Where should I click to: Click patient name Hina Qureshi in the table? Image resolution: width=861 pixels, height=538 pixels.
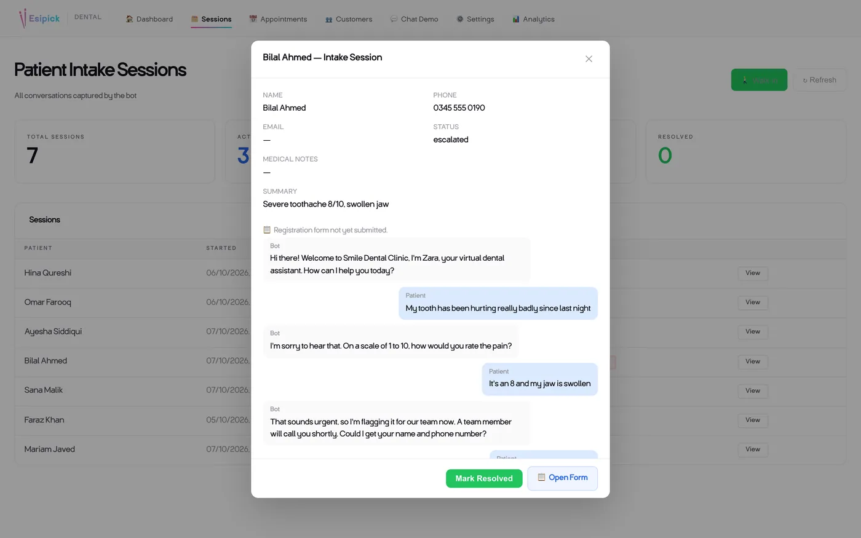coord(48,273)
